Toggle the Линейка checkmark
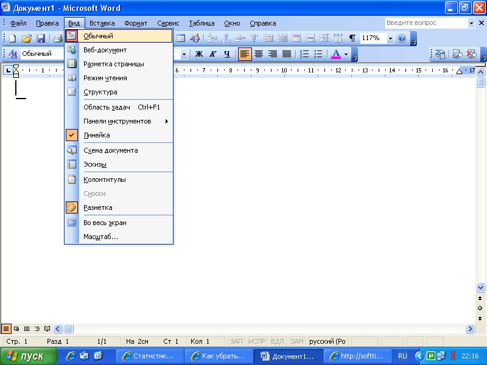The height and width of the screenshot is (365, 487). 119,135
